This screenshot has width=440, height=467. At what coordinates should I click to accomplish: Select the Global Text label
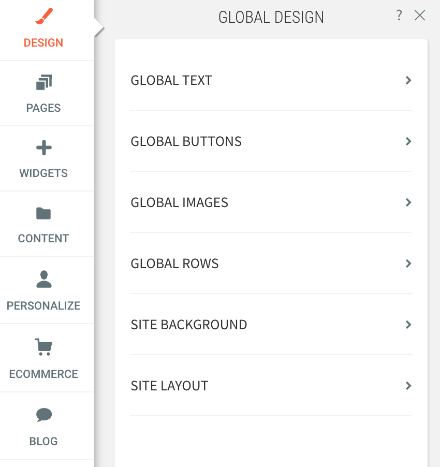click(x=171, y=80)
